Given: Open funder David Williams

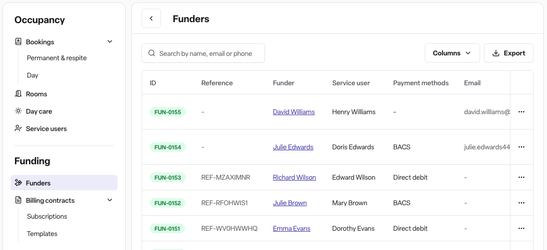Looking at the screenshot, I should [x=294, y=112].
